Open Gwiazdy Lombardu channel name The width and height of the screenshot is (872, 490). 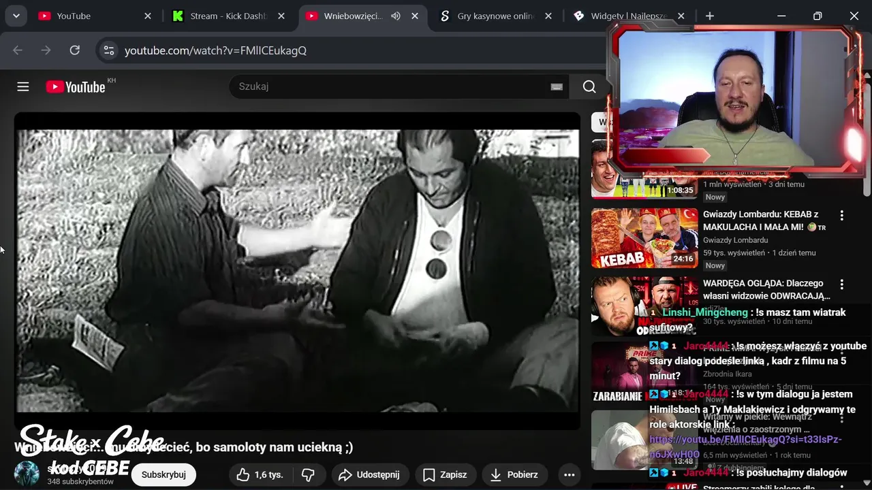pyautogui.click(x=735, y=240)
